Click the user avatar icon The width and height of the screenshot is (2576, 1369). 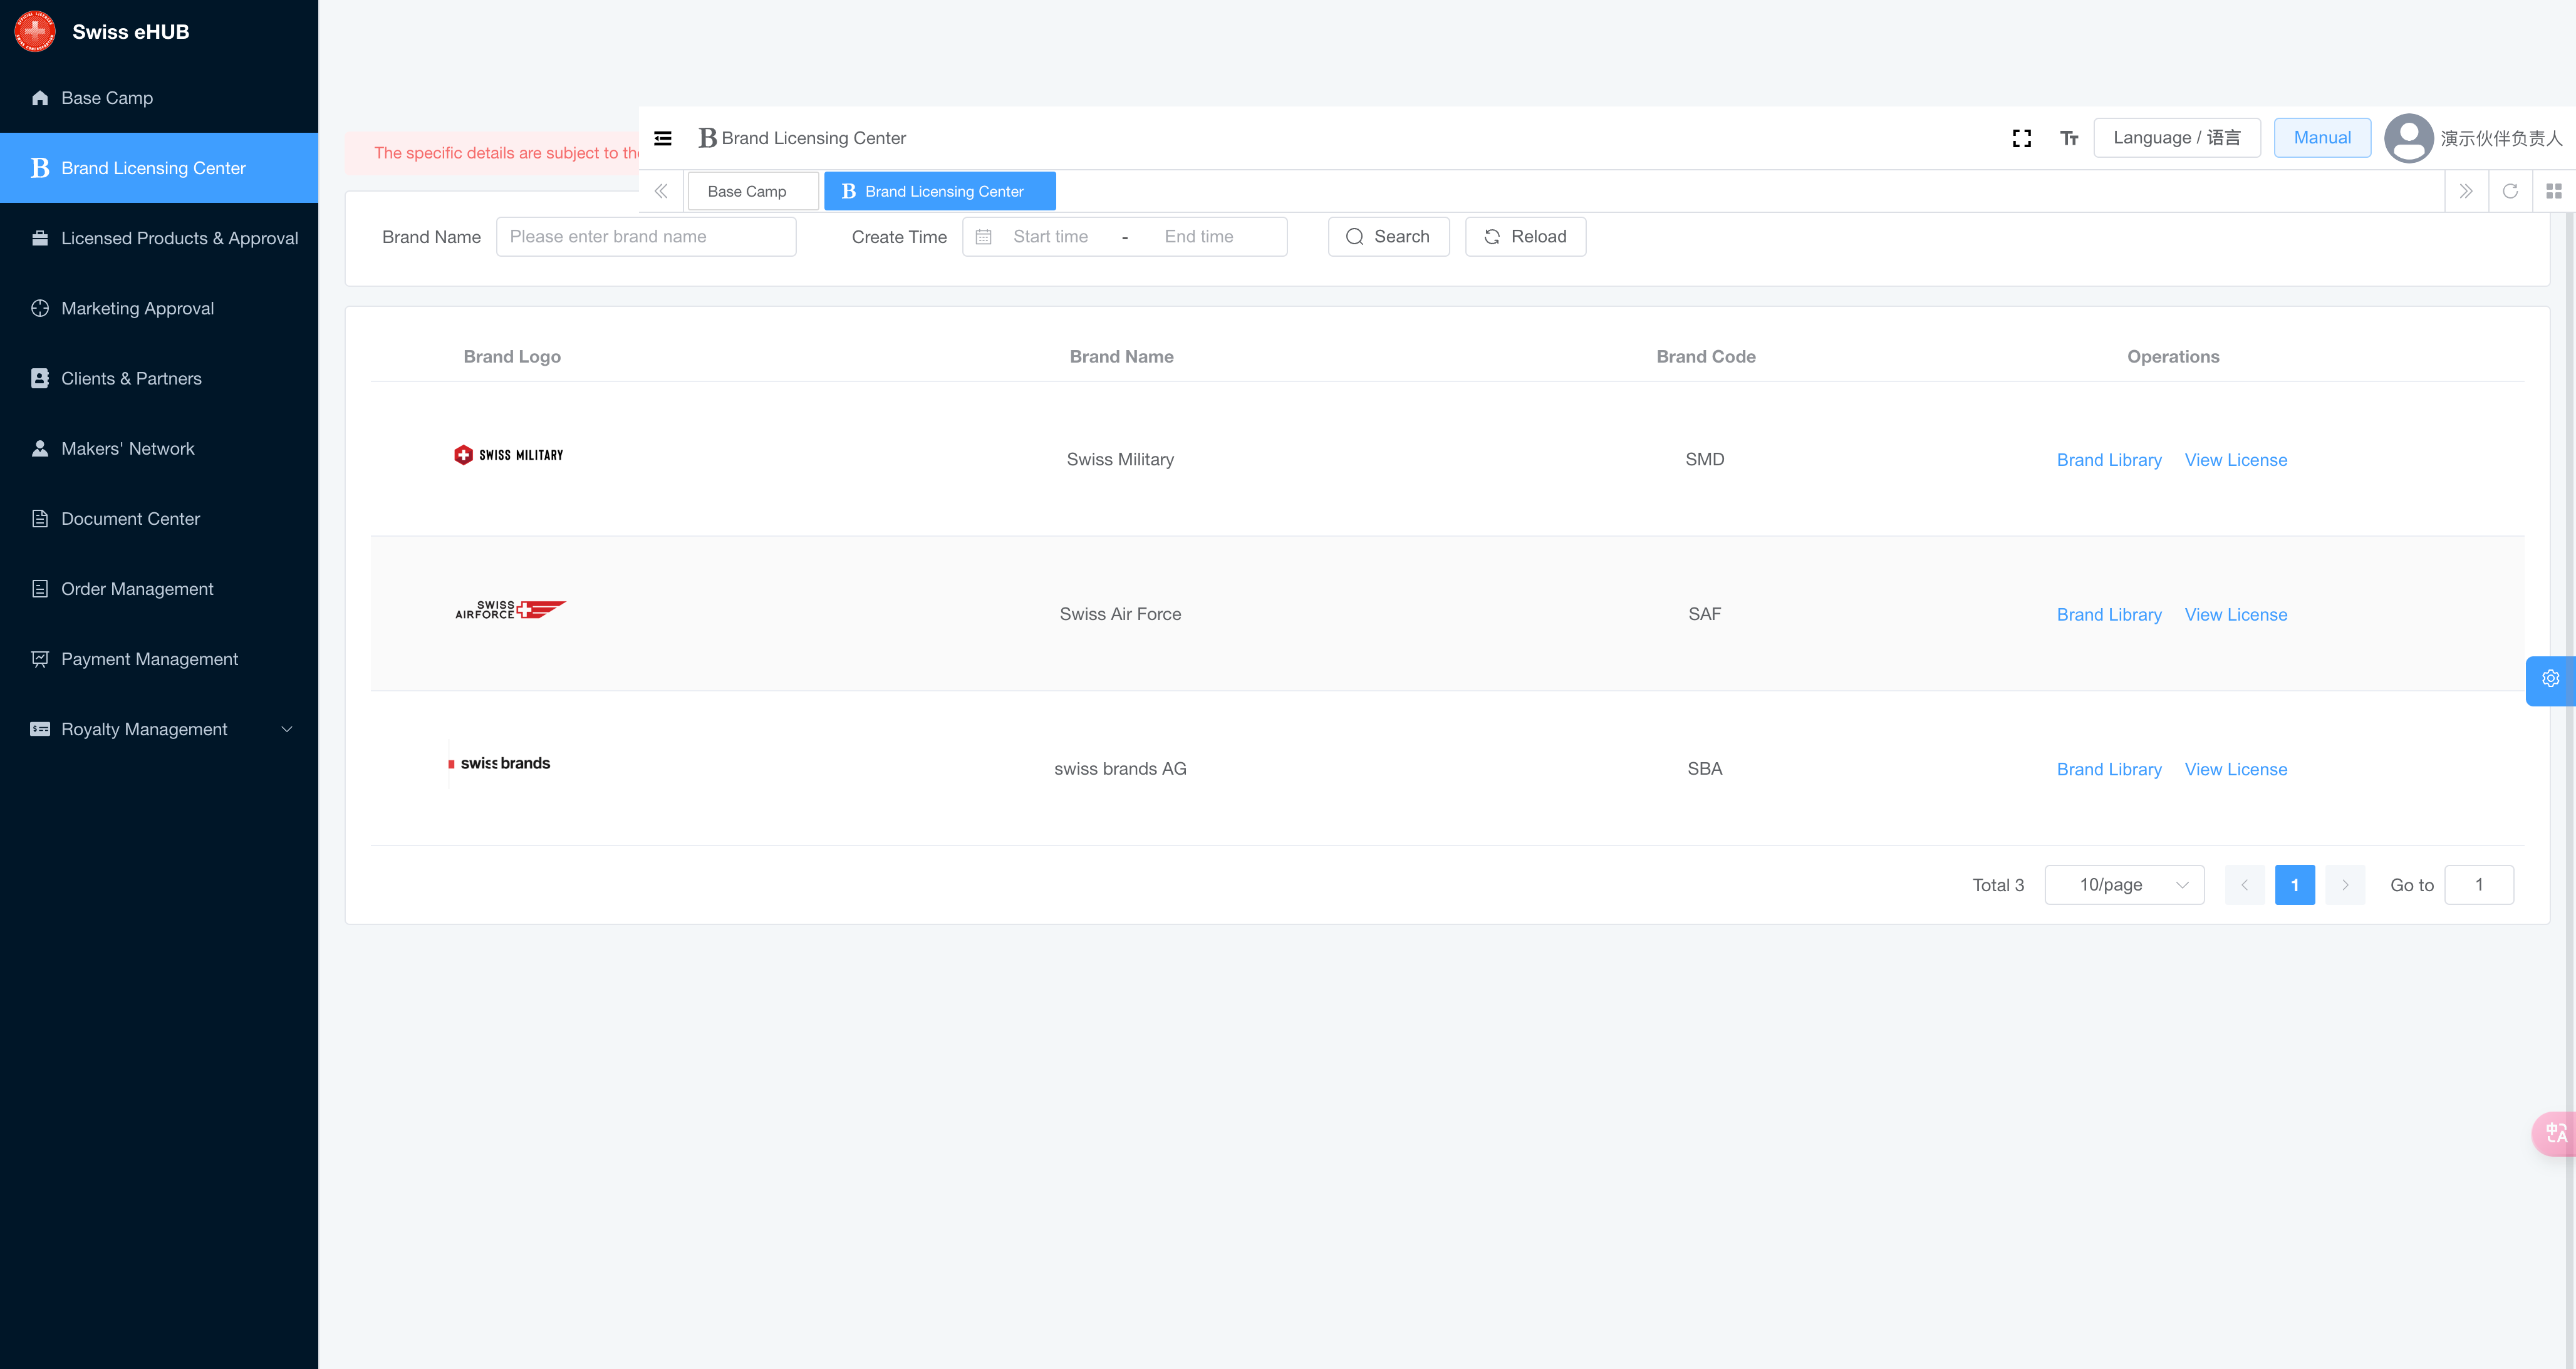(x=2408, y=138)
